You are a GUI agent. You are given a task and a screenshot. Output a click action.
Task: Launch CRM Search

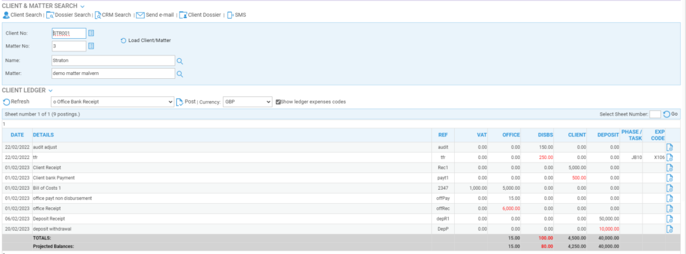pyautogui.click(x=113, y=15)
